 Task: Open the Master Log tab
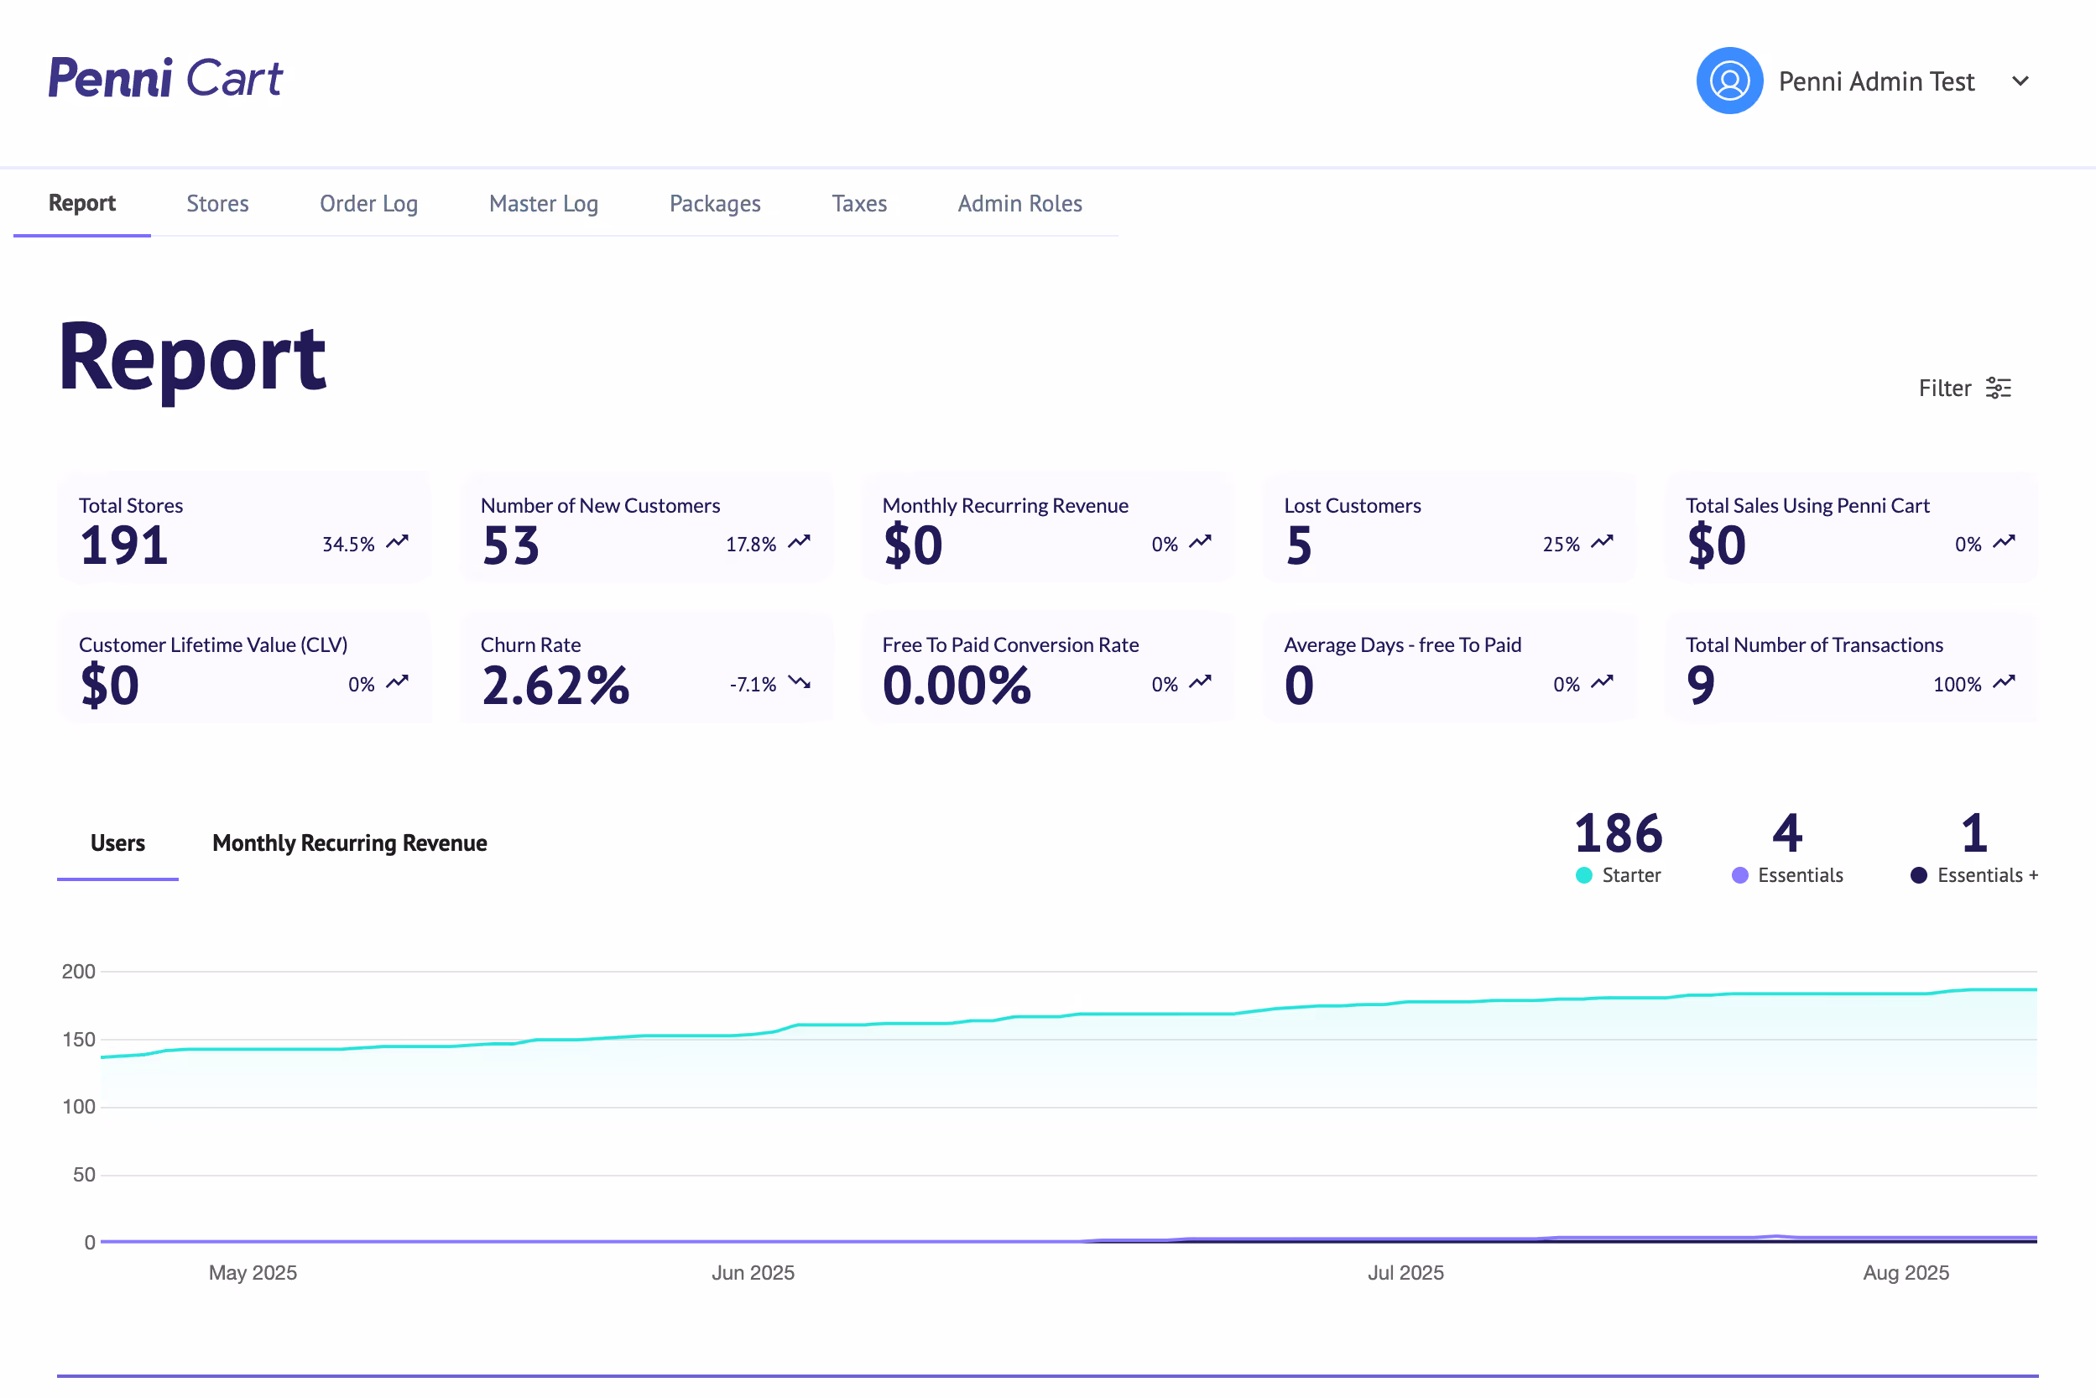point(544,204)
